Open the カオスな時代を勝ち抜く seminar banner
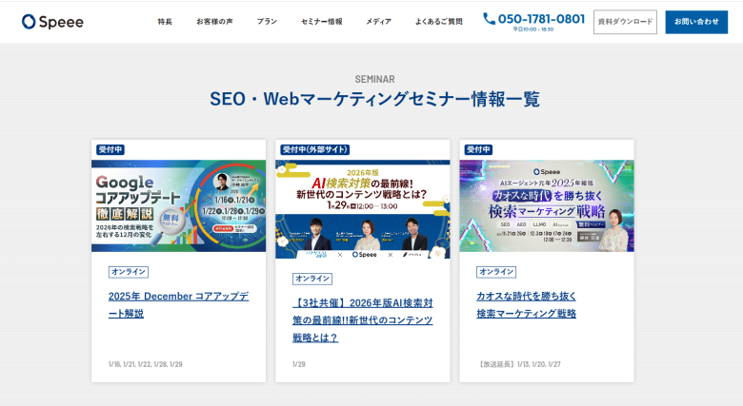The height and width of the screenshot is (406, 743). coord(547,205)
